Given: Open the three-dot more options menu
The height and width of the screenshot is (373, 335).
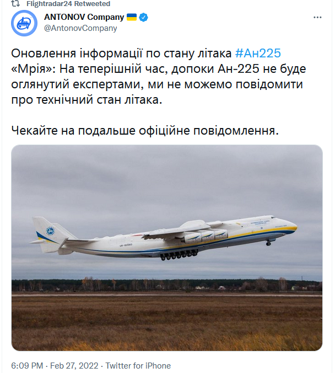Looking at the screenshot, I should (x=317, y=18).
